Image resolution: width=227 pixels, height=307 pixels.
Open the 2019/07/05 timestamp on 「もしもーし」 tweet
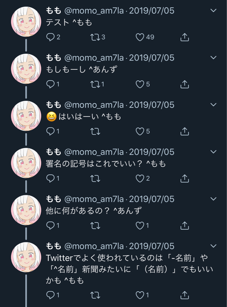tap(152, 58)
